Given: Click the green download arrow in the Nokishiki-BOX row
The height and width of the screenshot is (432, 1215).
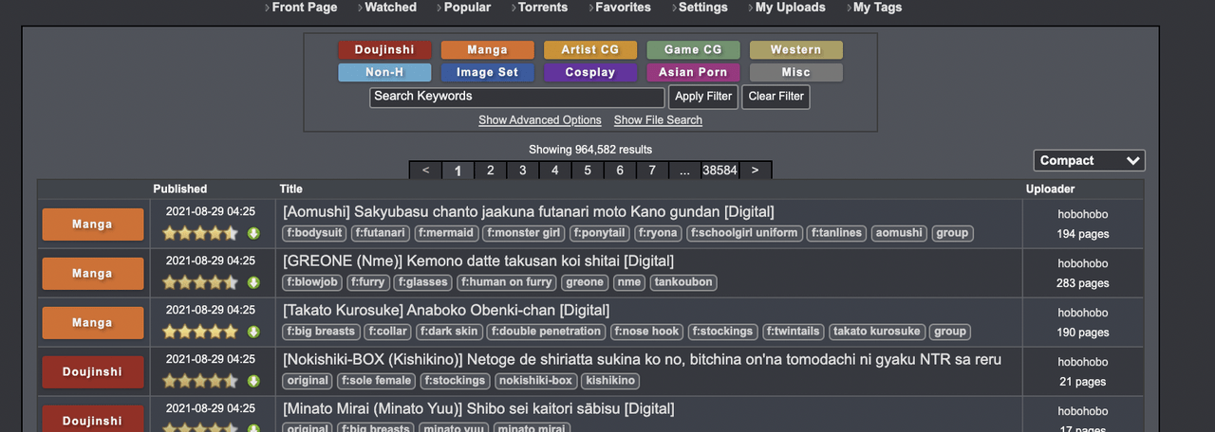Looking at the screenshot, I should 253,381.
